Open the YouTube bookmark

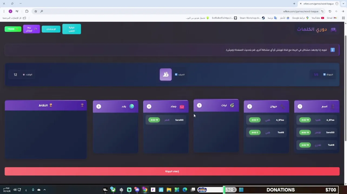(x=318, y=18)
